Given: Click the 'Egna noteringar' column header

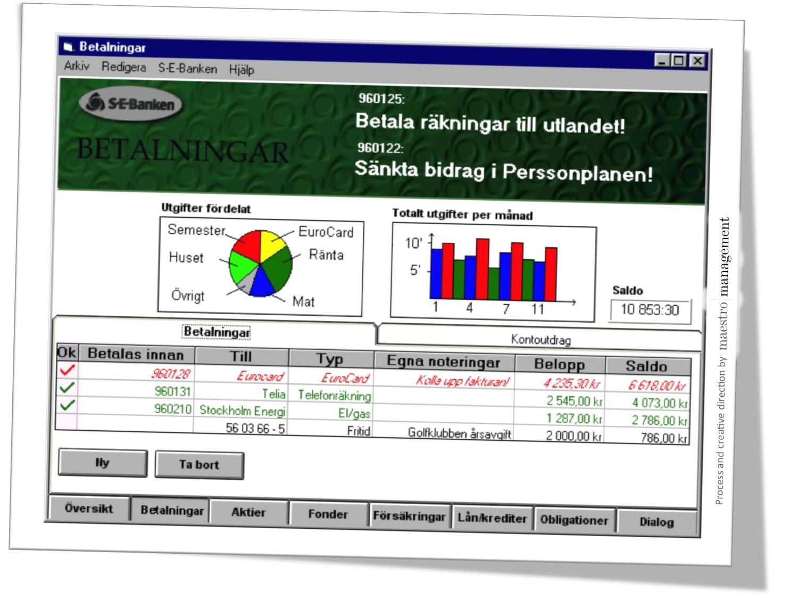Looking at the screenshot, I should (444, 362).
